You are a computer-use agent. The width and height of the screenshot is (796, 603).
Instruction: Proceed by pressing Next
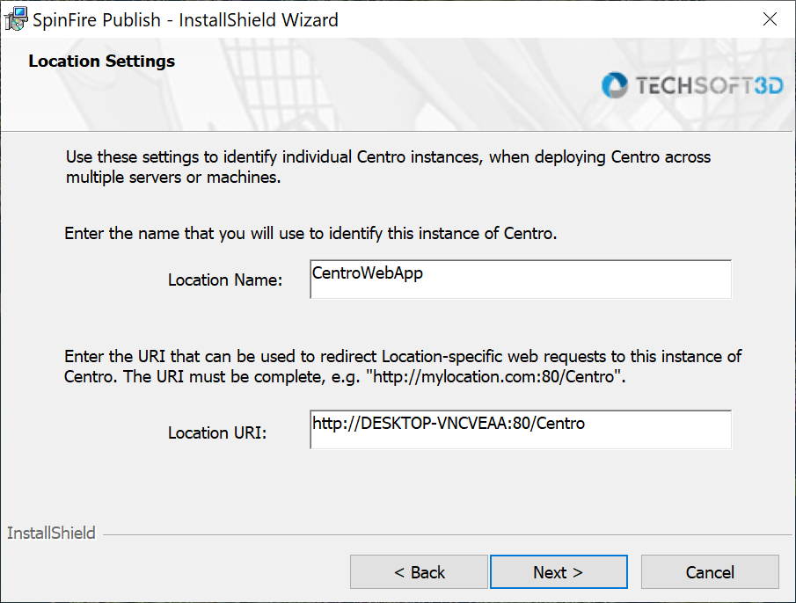click(x=559, y=572)
